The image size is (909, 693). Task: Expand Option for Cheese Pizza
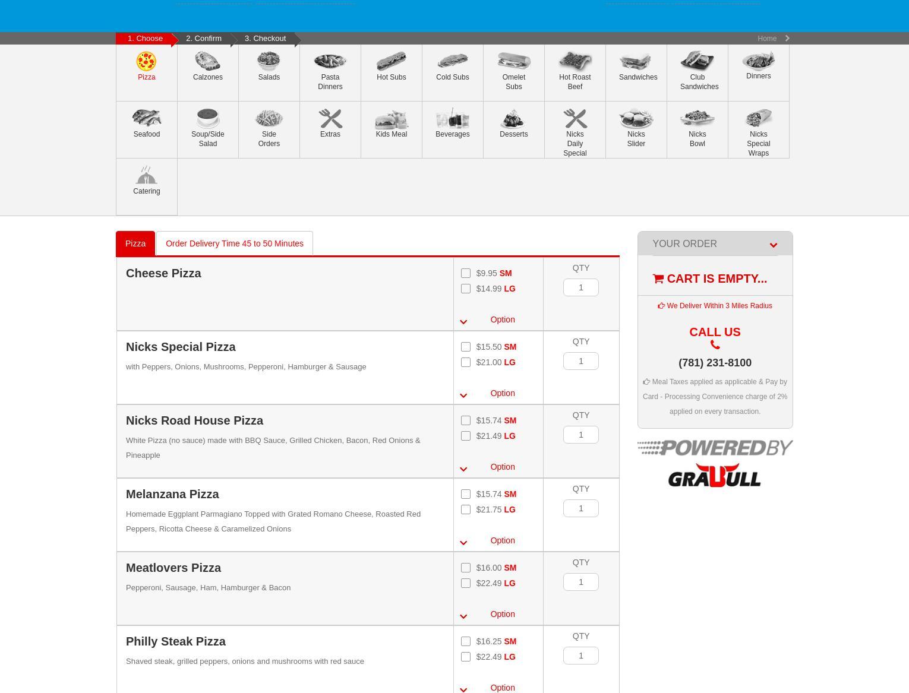[502, 319]
